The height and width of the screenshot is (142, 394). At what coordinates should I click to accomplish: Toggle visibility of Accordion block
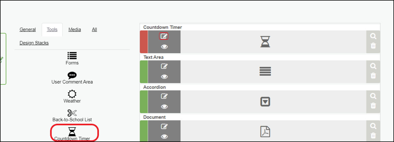pyautogui.click(x=164, y=107)
